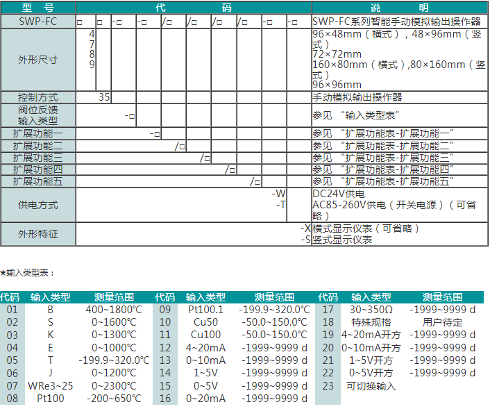490x409 pixels.
Task: Select the '外形特征' row label
Action: [x=37, y=234]
